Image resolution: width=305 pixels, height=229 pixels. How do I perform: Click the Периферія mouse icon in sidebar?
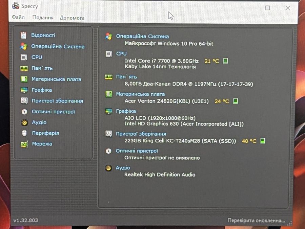[24, 133]
